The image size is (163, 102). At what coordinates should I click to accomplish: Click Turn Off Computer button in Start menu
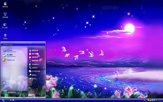[37, 96]
